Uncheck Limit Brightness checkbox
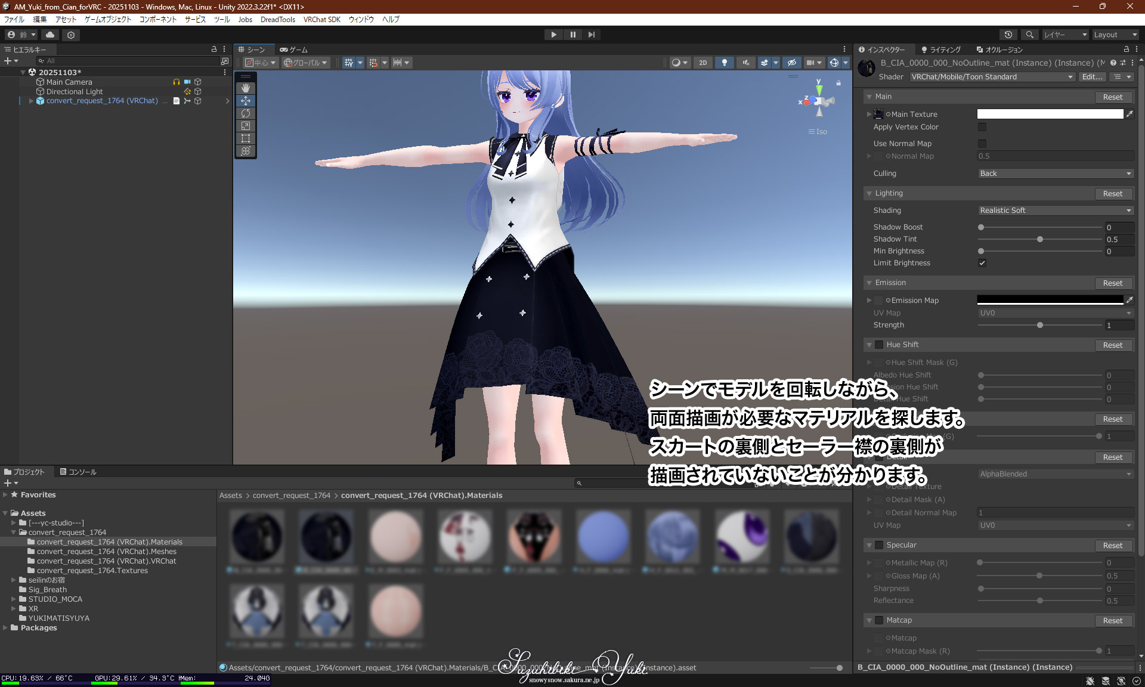 point(982,263)
